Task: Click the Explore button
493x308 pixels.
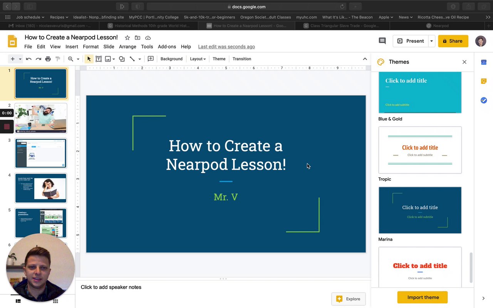Action: click(x=349, y=299)
